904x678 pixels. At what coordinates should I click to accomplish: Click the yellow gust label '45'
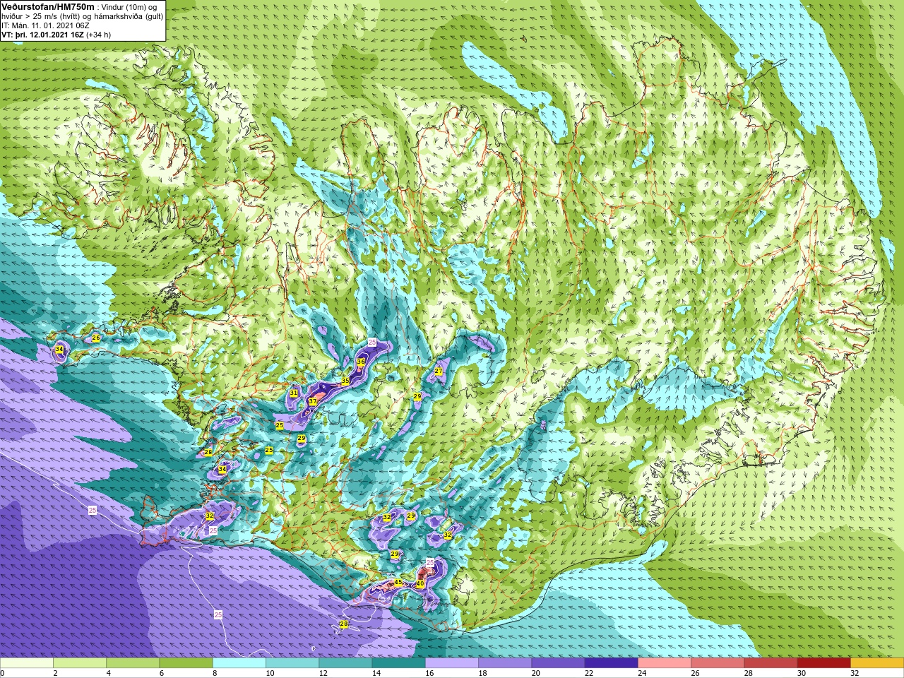[x=398, y=583]
